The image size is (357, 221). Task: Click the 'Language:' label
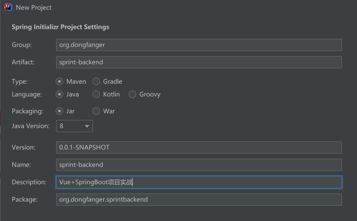[27, 94]
